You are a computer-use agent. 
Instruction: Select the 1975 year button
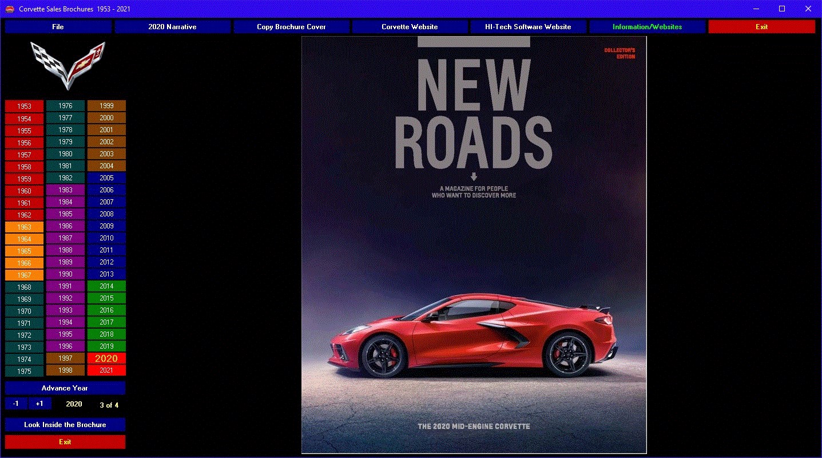coord(24,371)
